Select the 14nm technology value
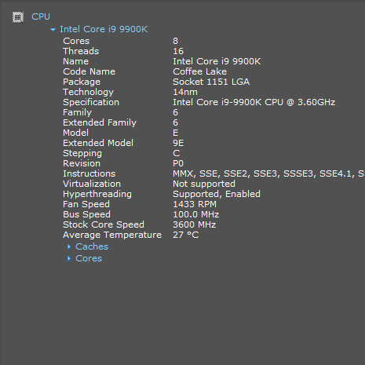Screen dimensions: 365x365 click(185, 92)
